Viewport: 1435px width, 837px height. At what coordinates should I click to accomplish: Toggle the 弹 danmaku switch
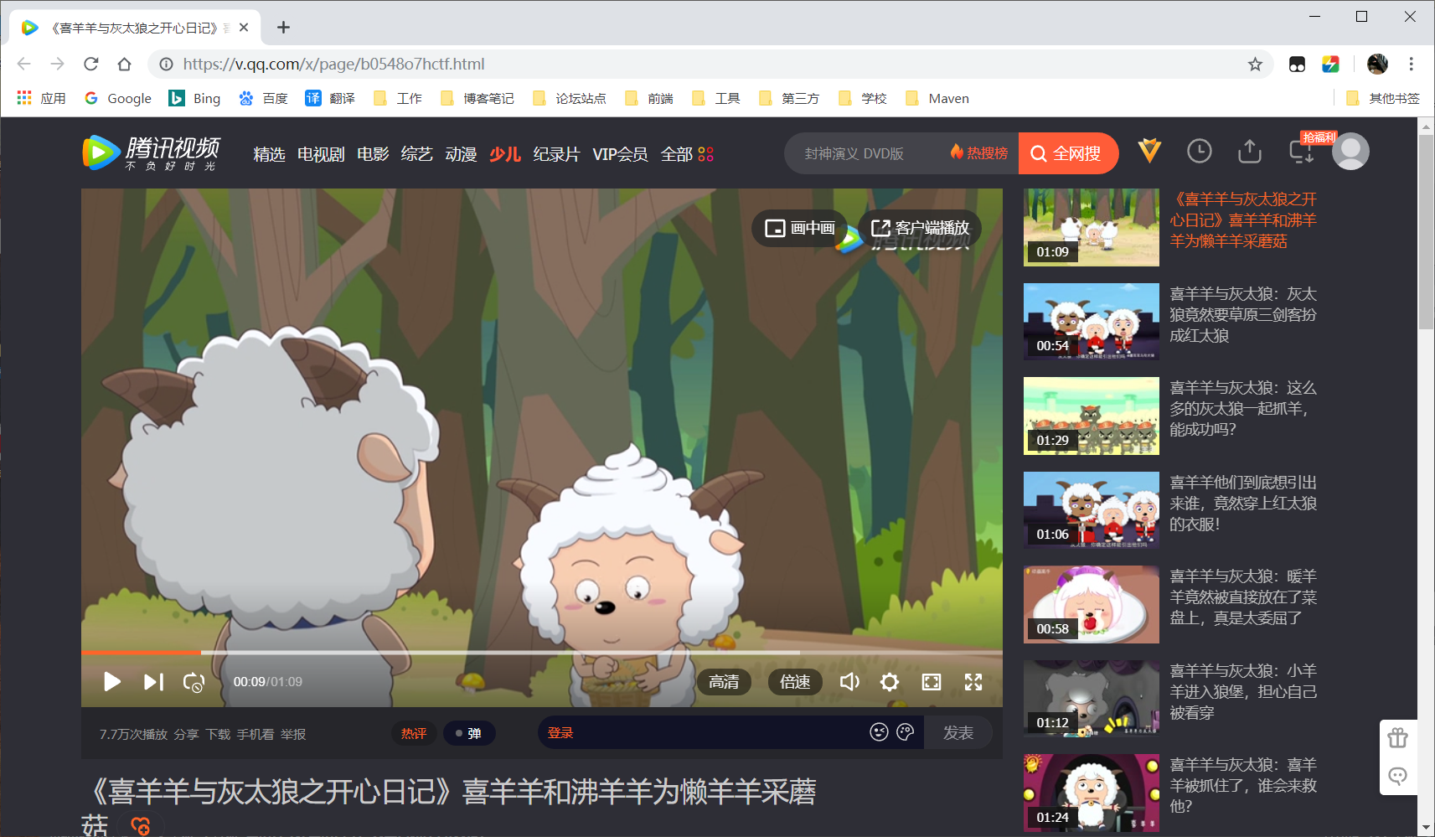point(468,733)
